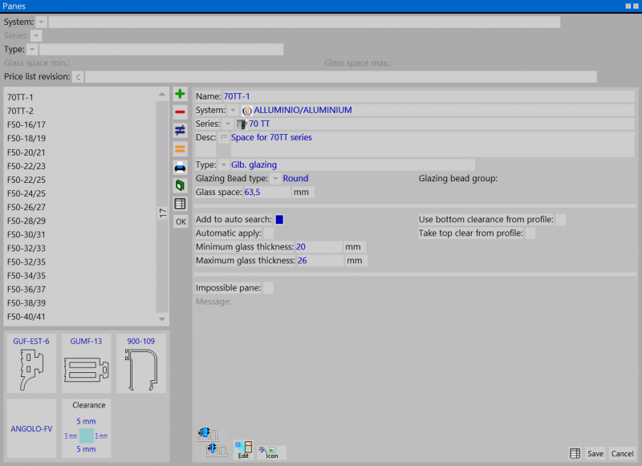The image size is (642, 466).
Task: Click the lower thin glass section diagram icon
Action: (x=217, y=450)
